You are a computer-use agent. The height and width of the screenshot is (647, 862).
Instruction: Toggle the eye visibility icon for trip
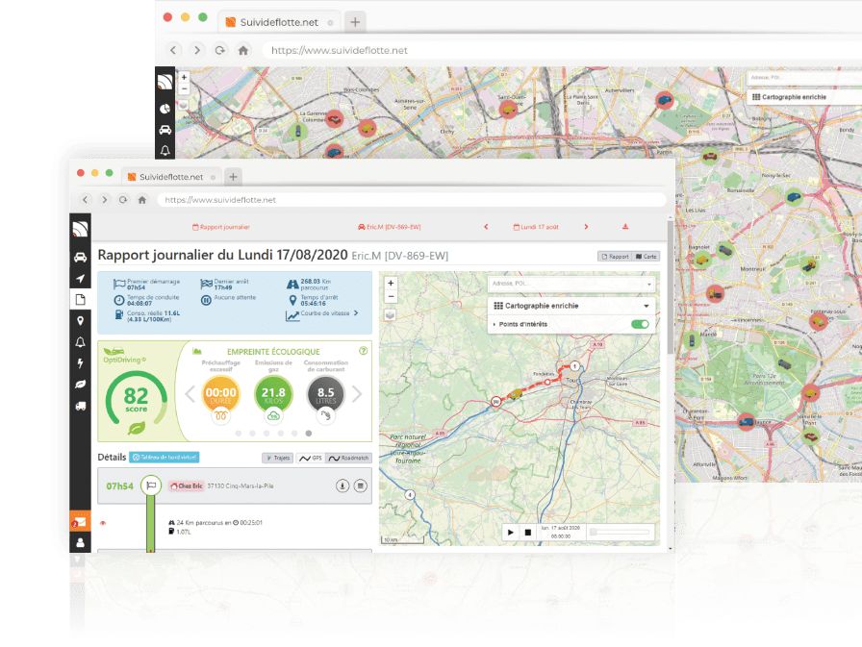click(x=103, y=523)
